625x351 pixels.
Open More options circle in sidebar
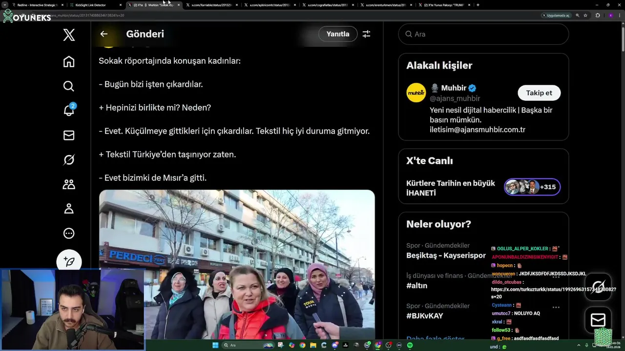69,233
